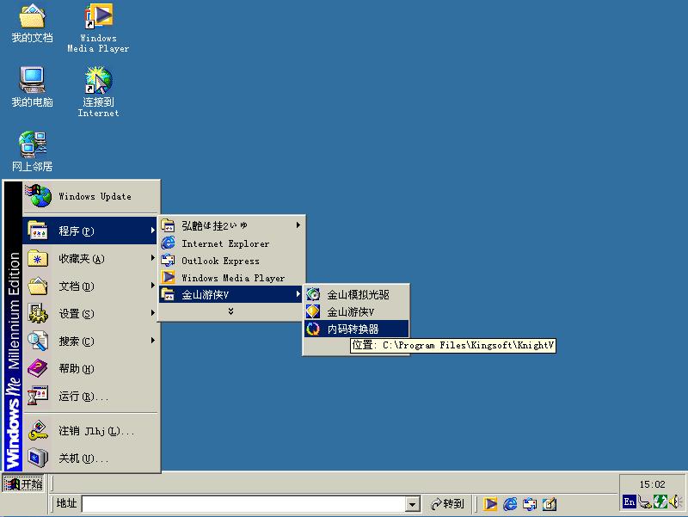
Task: Select the Windows Media Player desktop shortcut
Action: click(x=98, y=28)
